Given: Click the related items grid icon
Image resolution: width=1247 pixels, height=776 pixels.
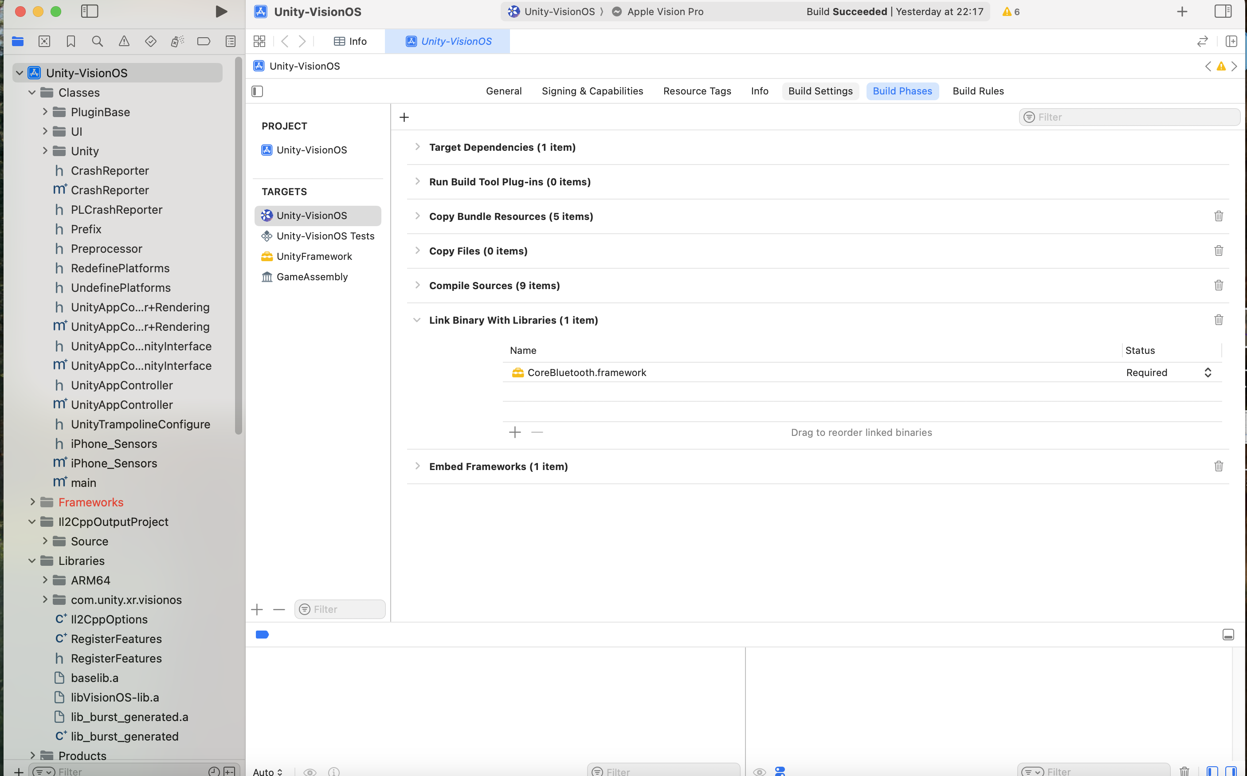Looking at the screenshot, I should point(259,42).
